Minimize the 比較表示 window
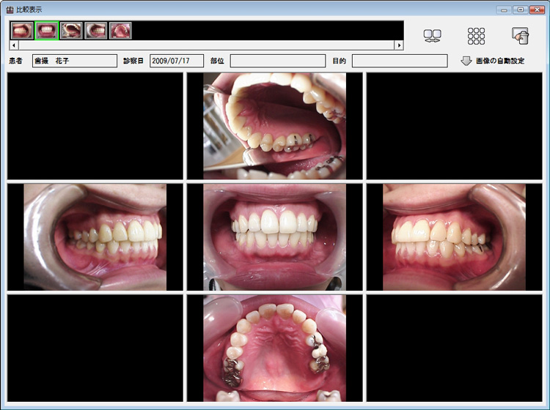The image size is (550, 410). 504,10
